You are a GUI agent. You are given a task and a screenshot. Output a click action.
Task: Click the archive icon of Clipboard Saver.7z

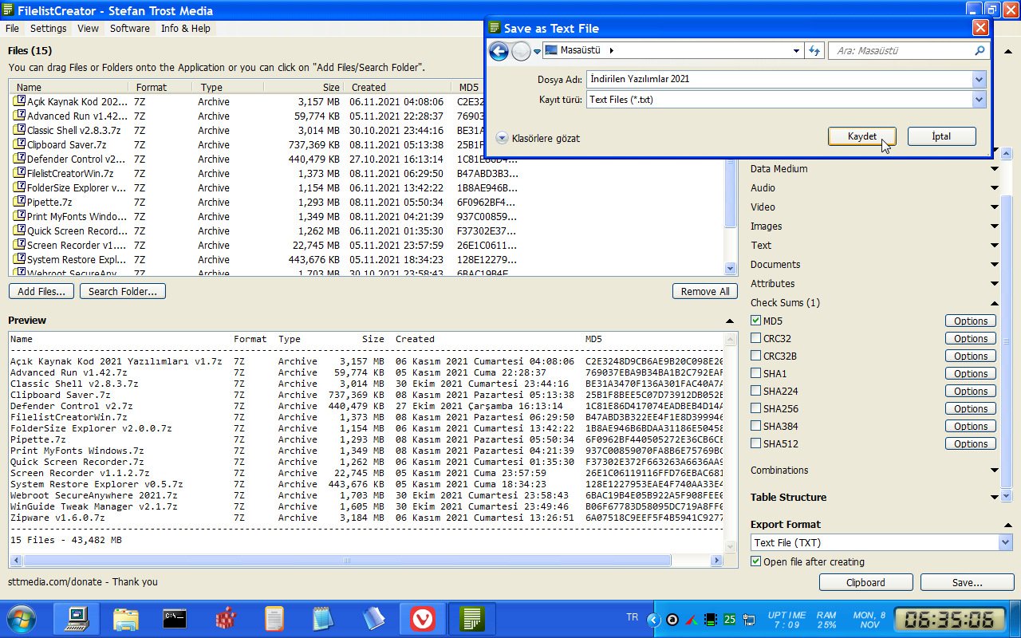click(x=20, y=144)
